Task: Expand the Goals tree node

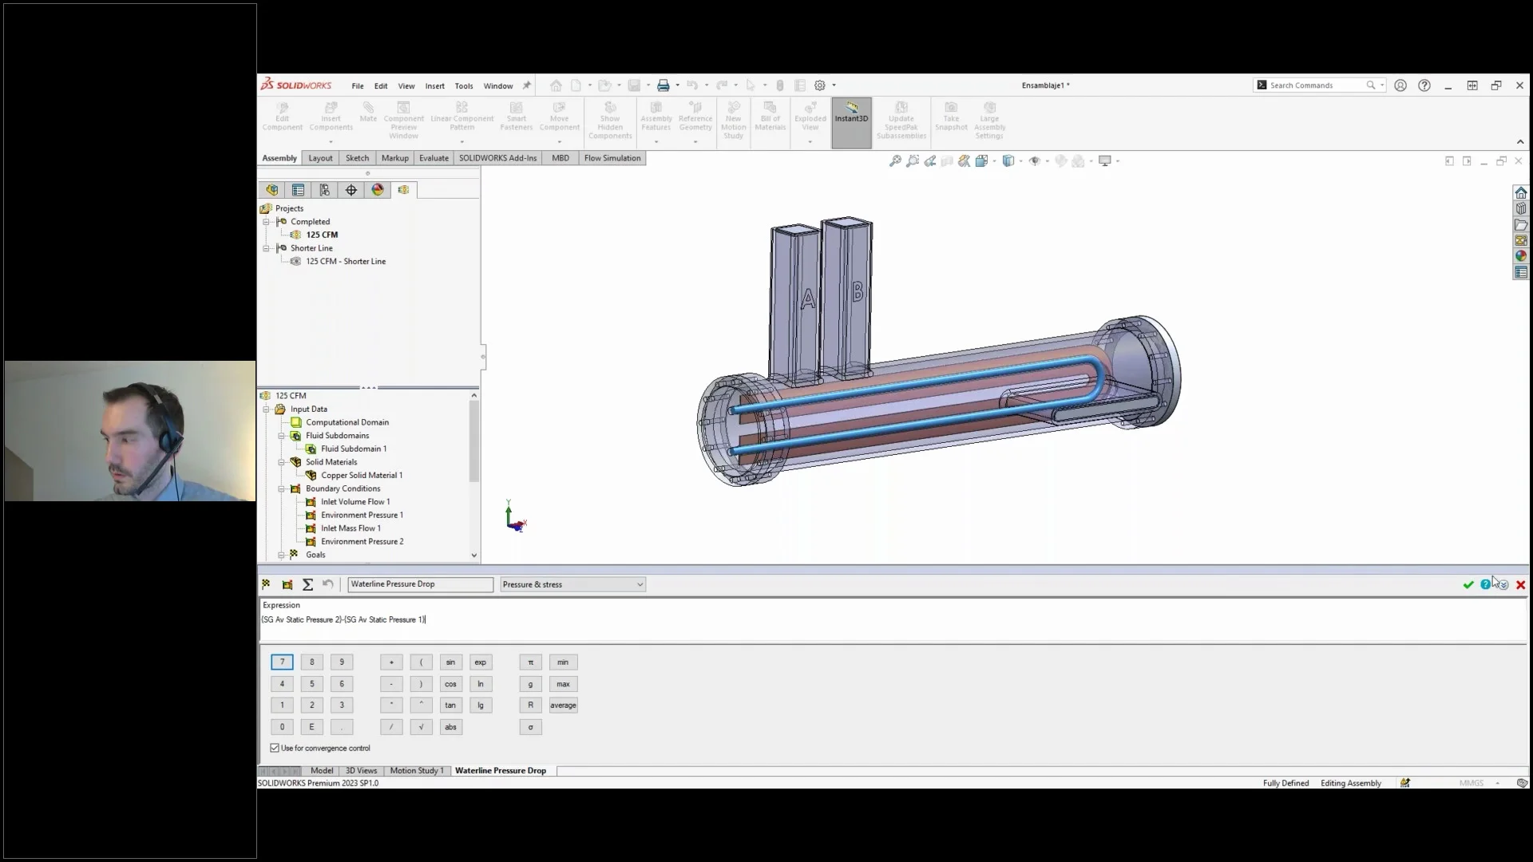Action: tap(281, 555)
